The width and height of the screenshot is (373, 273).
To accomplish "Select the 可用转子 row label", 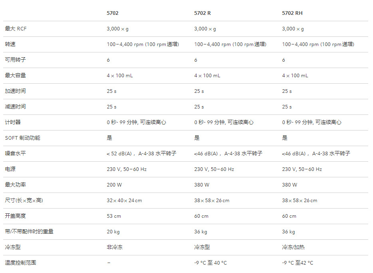I will pos(16,60).
